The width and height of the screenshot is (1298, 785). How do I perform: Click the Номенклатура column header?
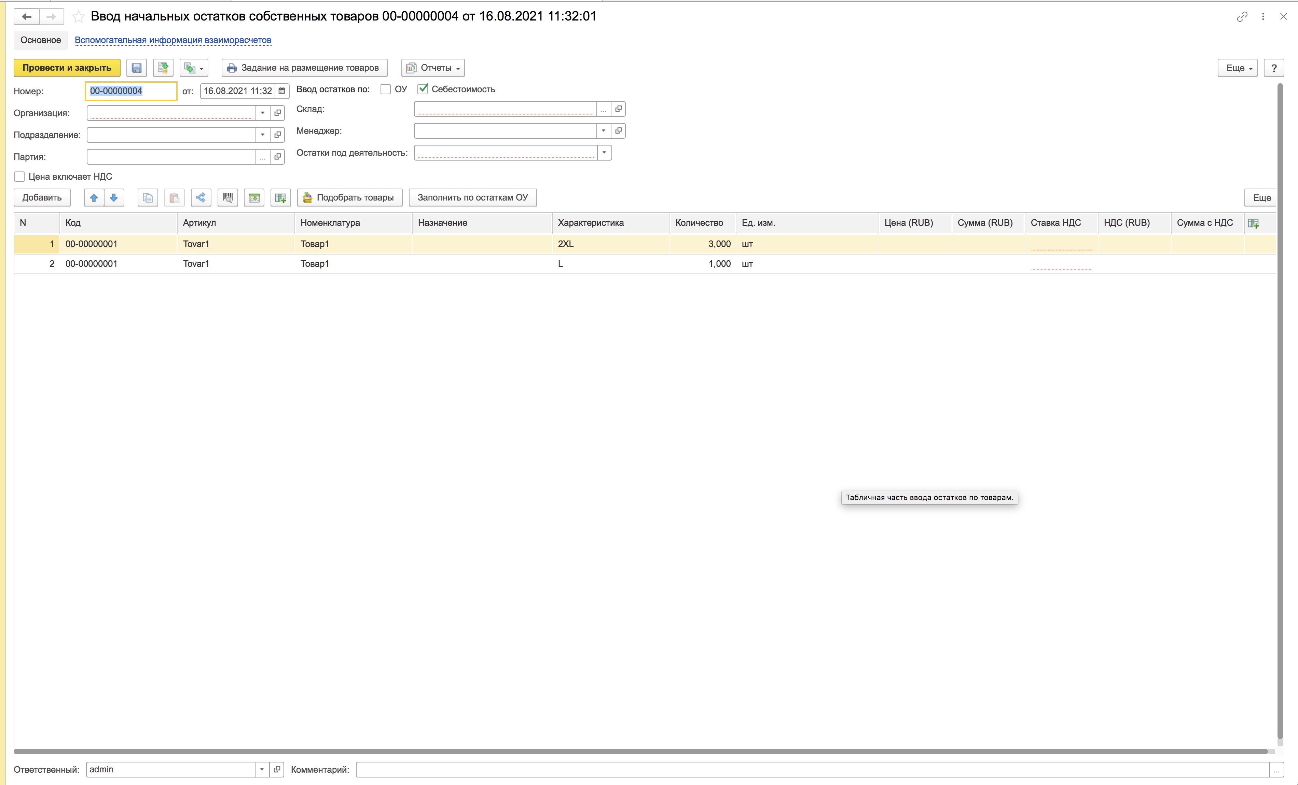(x=353, y=223)
